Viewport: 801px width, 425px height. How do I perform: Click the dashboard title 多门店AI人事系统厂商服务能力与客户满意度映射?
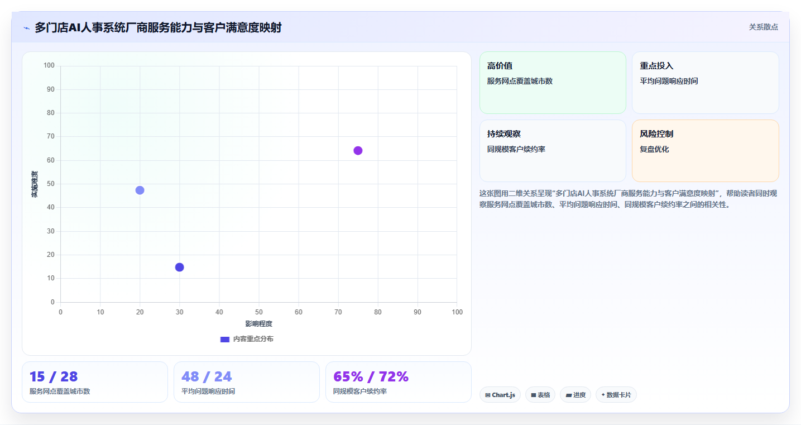pyautogui.click(x=158, y=27)
